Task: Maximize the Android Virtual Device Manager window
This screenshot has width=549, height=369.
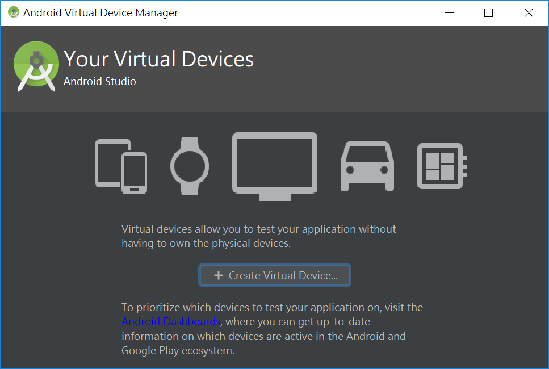Action: 488,12
